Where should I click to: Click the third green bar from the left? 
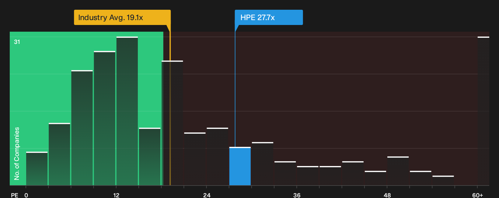[82, 128]
